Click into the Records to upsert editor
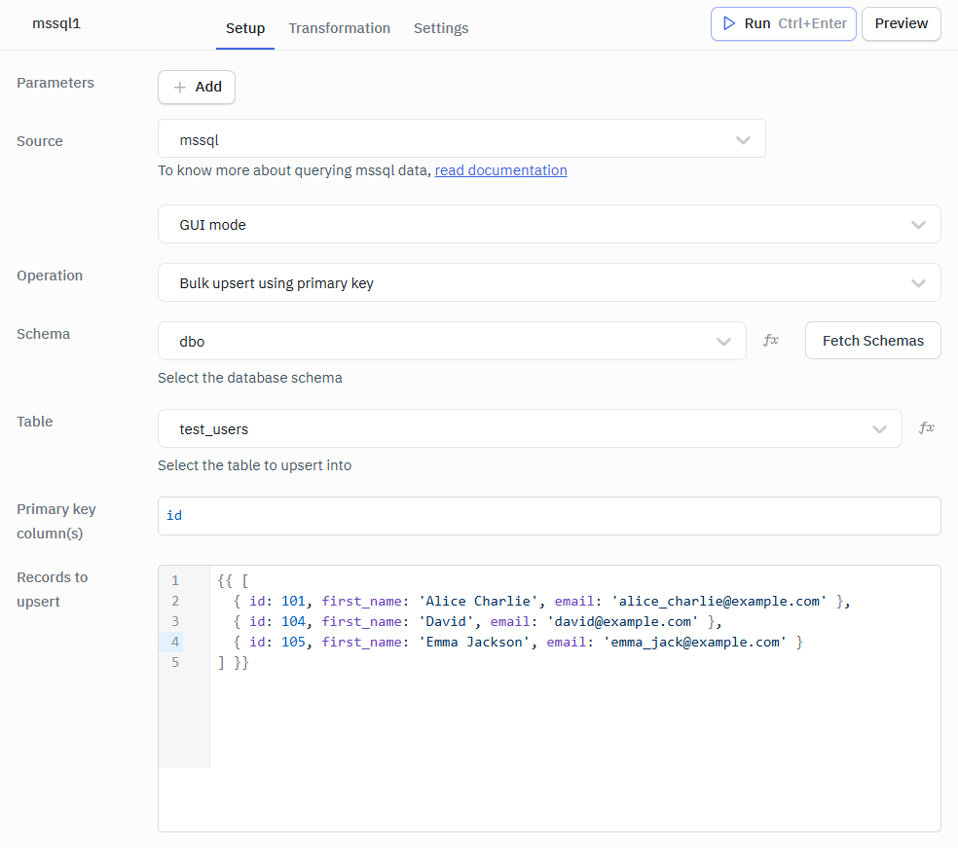 point(549,698)
